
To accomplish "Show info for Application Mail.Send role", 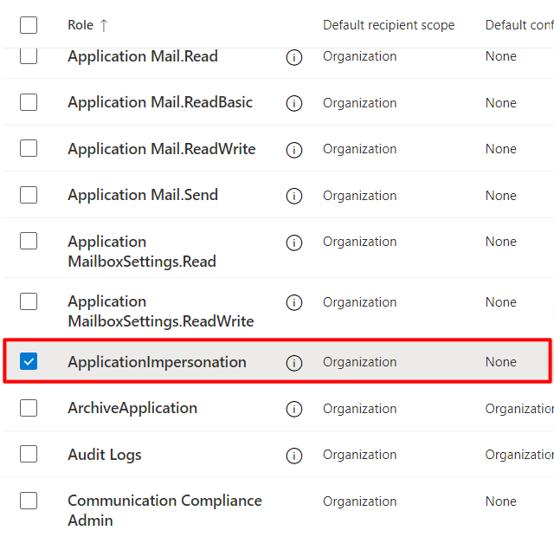I will tap(294, 196).
